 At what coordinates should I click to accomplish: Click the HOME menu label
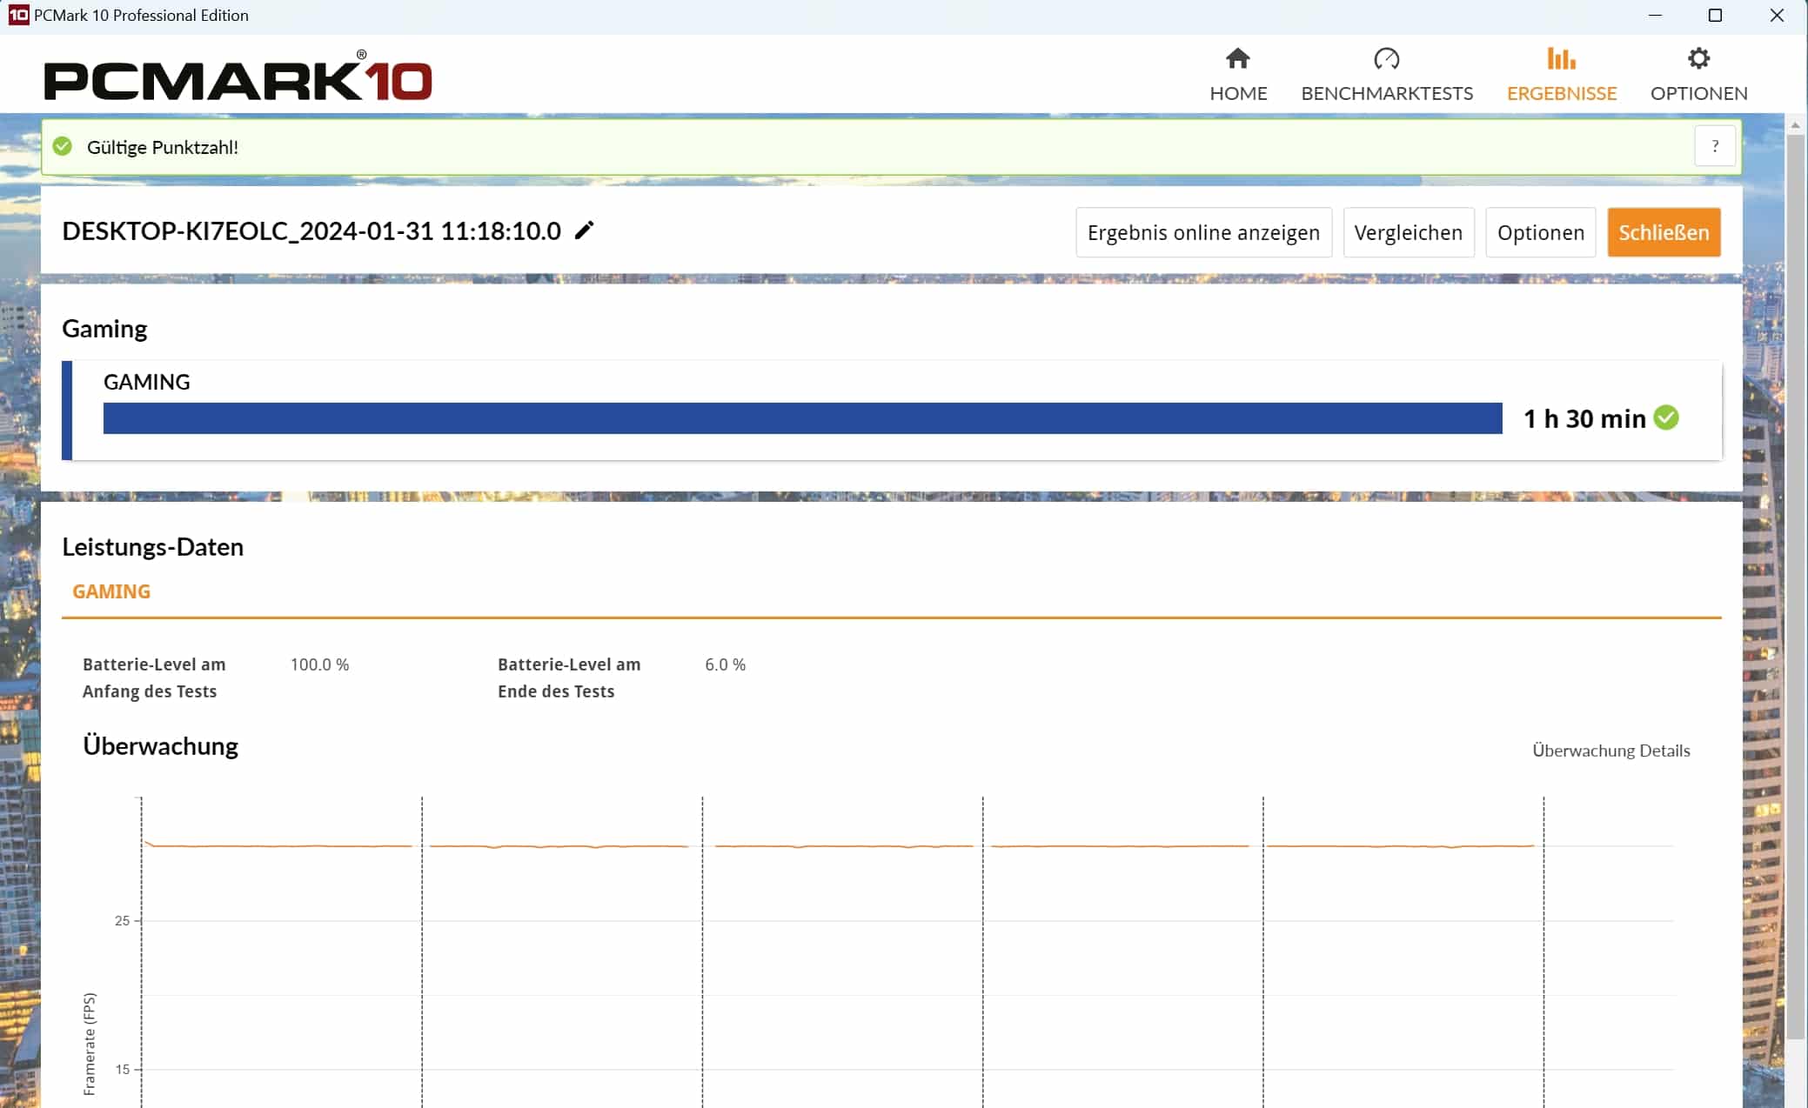[x=1237, y=93]
